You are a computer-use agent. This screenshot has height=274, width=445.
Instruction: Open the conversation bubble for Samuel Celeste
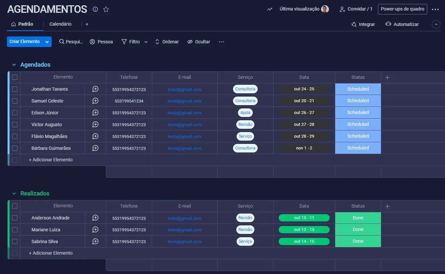95,101
